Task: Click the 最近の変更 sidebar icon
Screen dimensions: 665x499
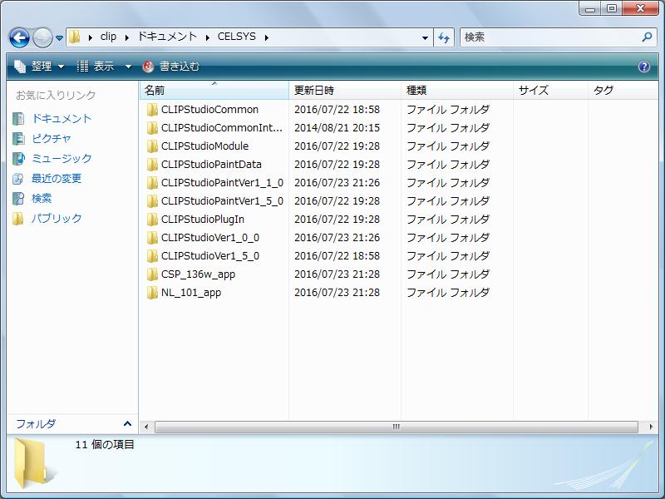Action: [18, 179]
